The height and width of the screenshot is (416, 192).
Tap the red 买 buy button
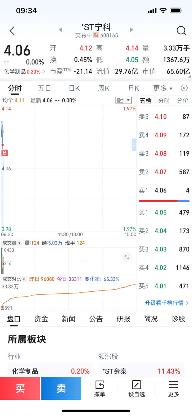20,388
